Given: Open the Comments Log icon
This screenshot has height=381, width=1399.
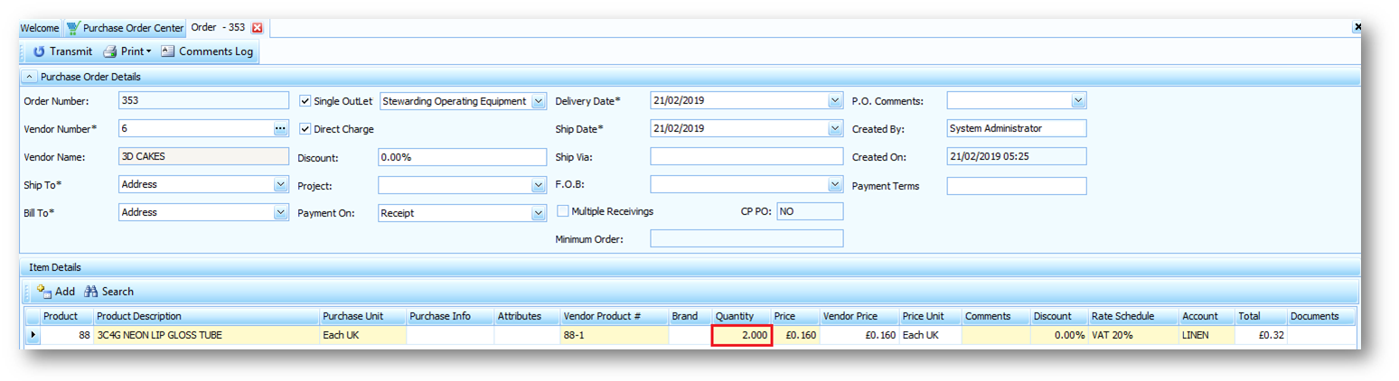Looking at the screenshot, I should point(167,51).
